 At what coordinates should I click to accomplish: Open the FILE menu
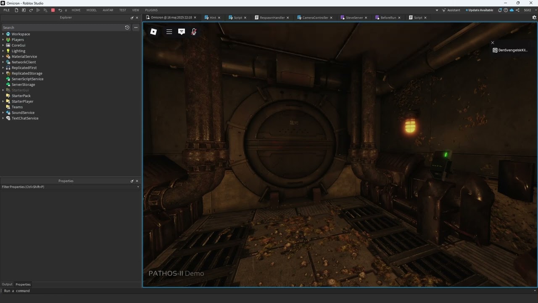(x=6, y=10)
